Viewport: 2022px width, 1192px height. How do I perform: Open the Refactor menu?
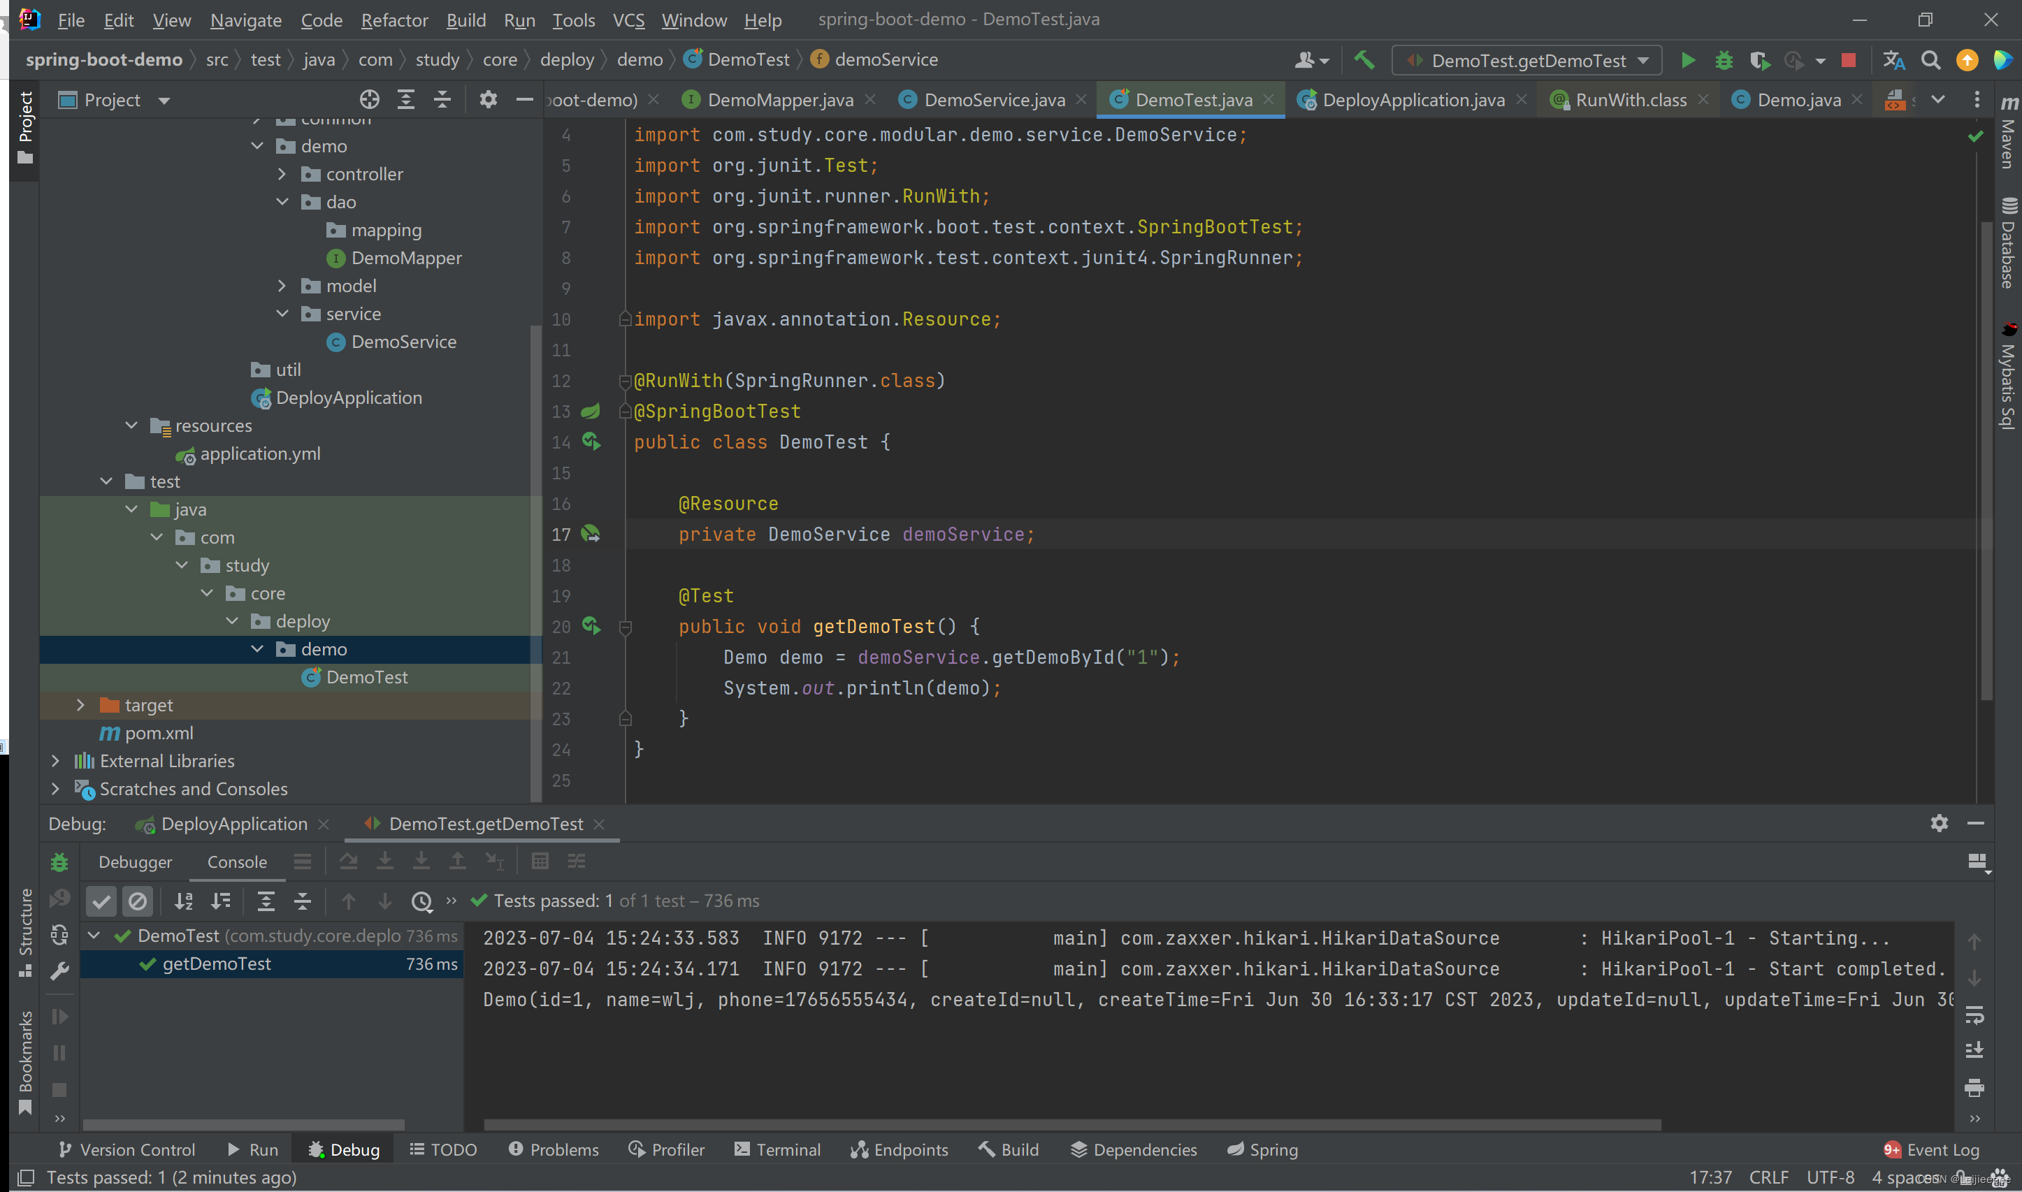point(393,20)
